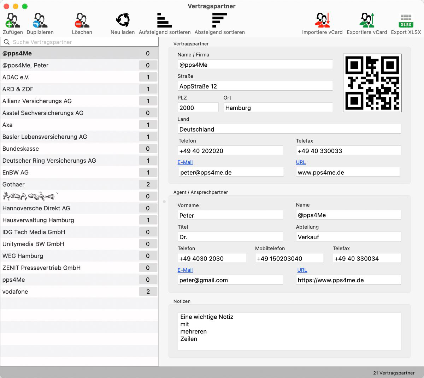
Task: Click the Vorname field showing Peter
Action: point(230,215)
